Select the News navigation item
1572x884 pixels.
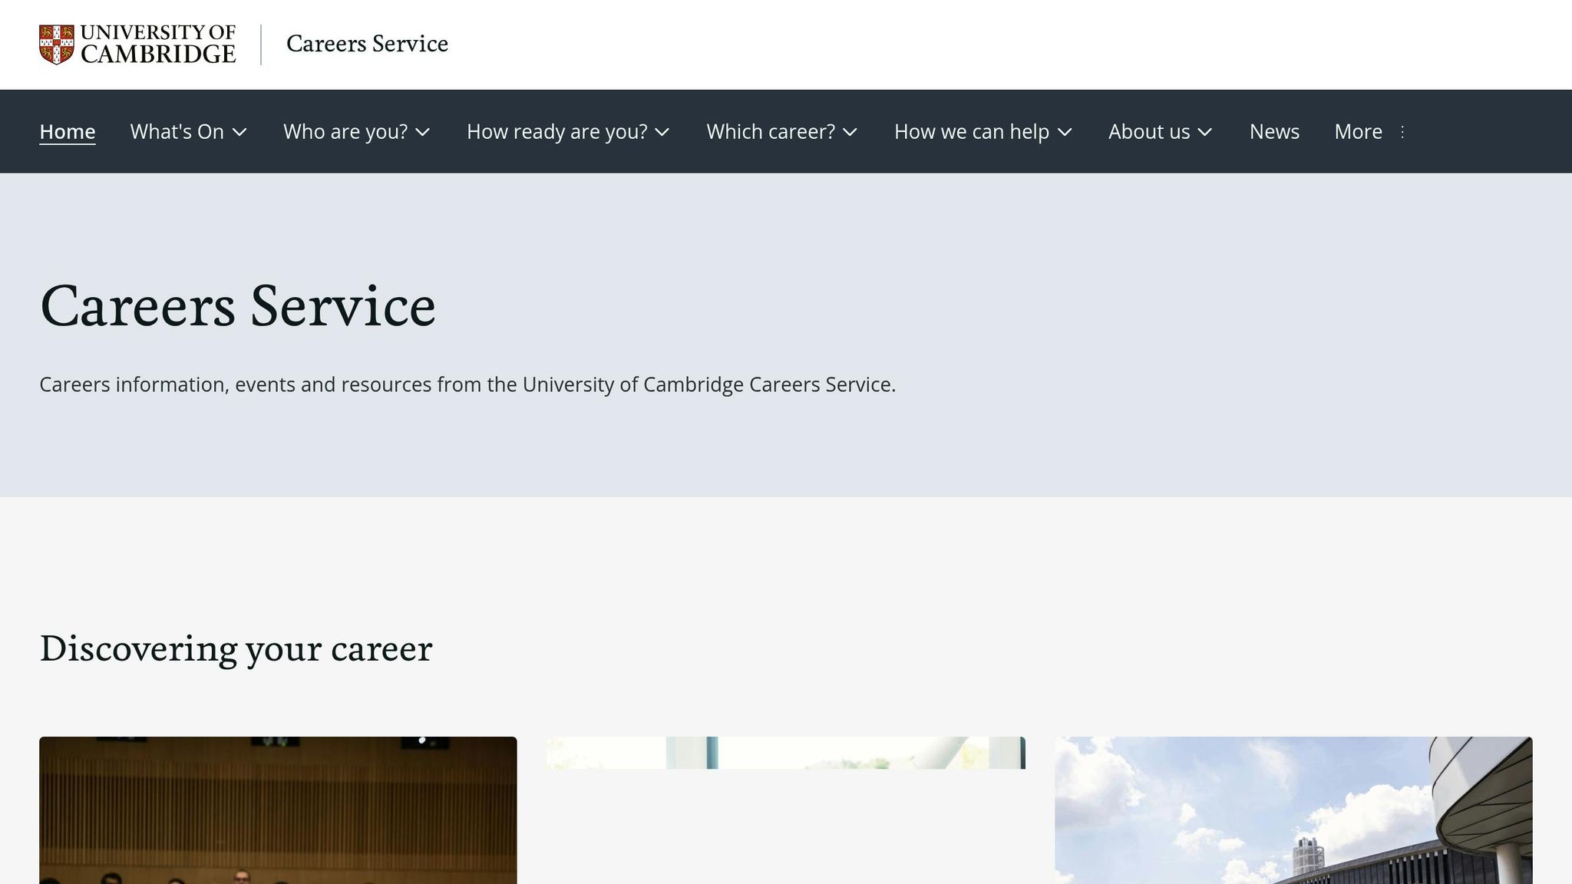[1274, 131]
